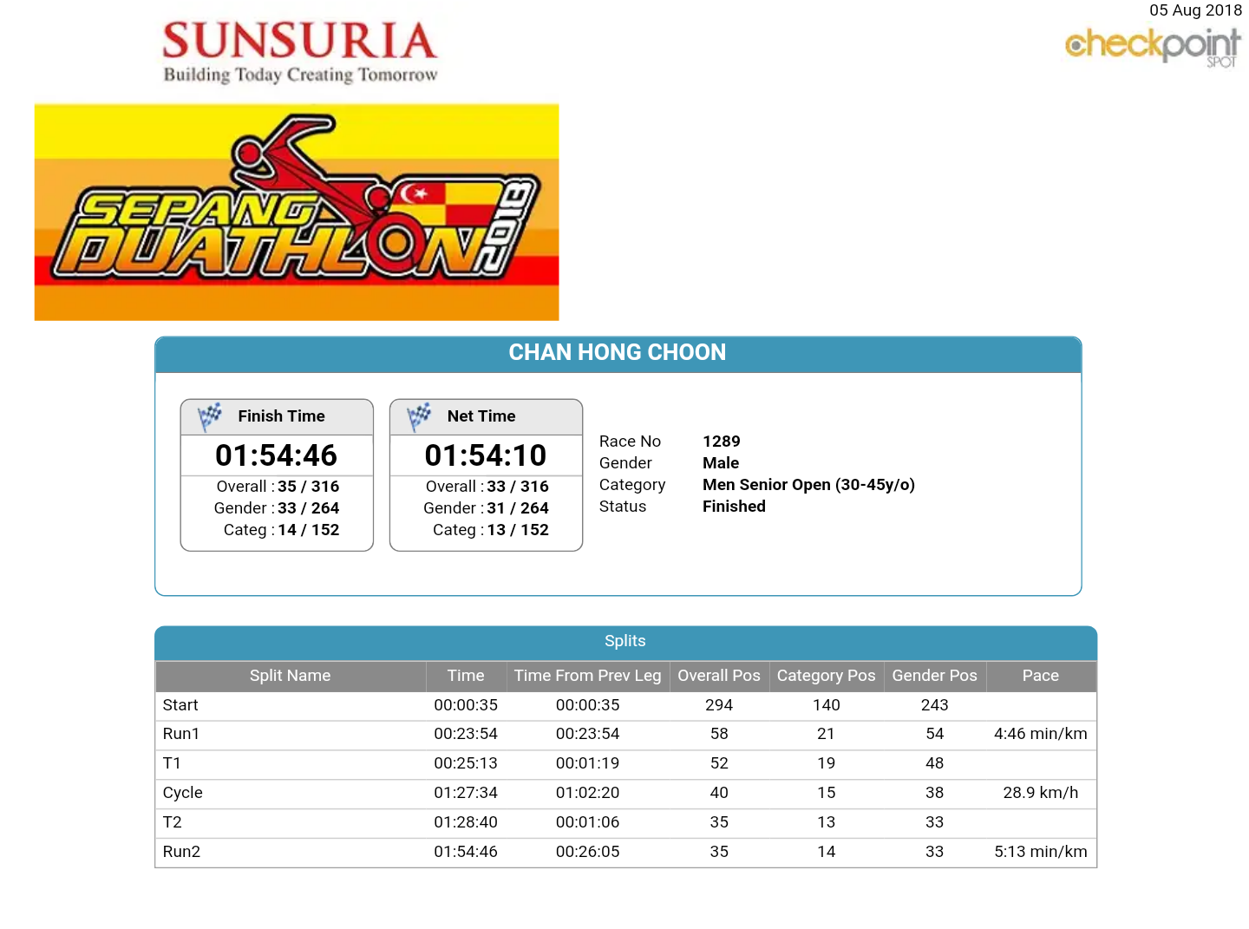Click the 28.9 km/h pace cell
The width and height of the screenshot is (1249, 929).
point(1041,793)
